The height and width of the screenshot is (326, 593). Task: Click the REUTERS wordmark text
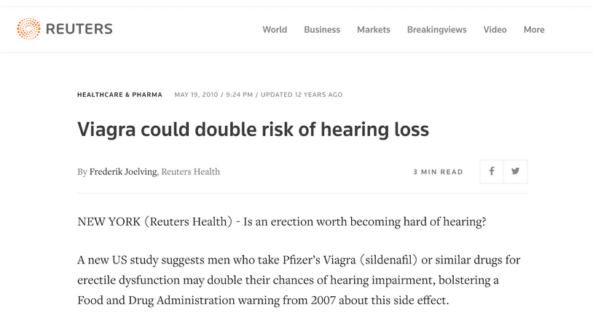79,29
